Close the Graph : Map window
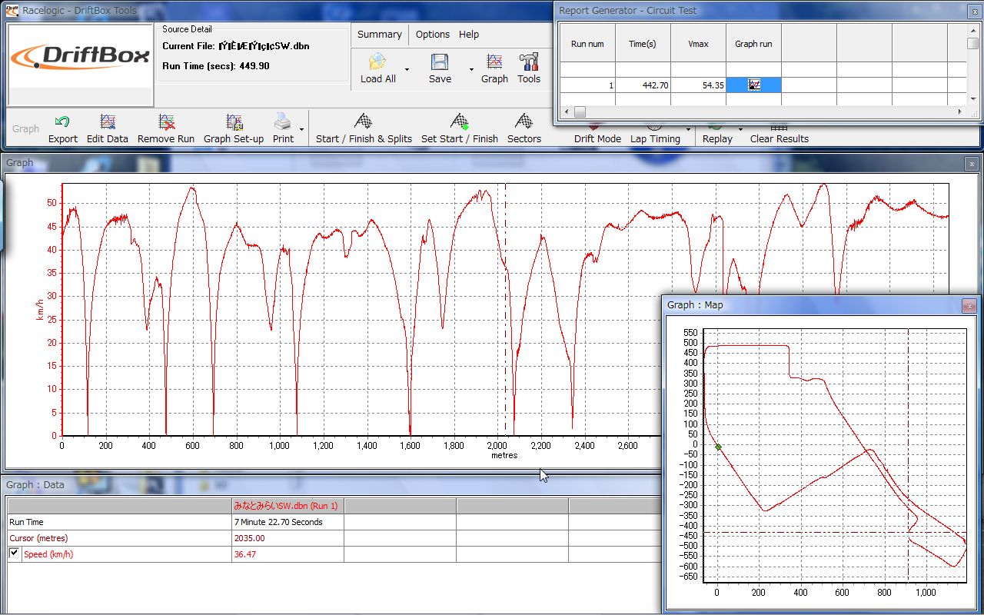The height and width of the screenshot is (615, 984). 969,305
